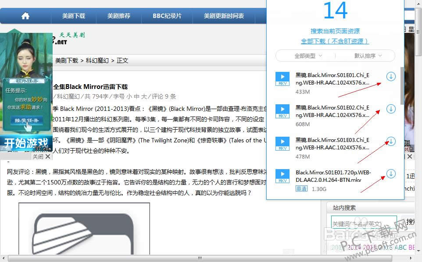The height and width of the screenshot is (262, 422).
Task: Expand the 全部类型 filter dropdown
Action: [x=308, y=56]
